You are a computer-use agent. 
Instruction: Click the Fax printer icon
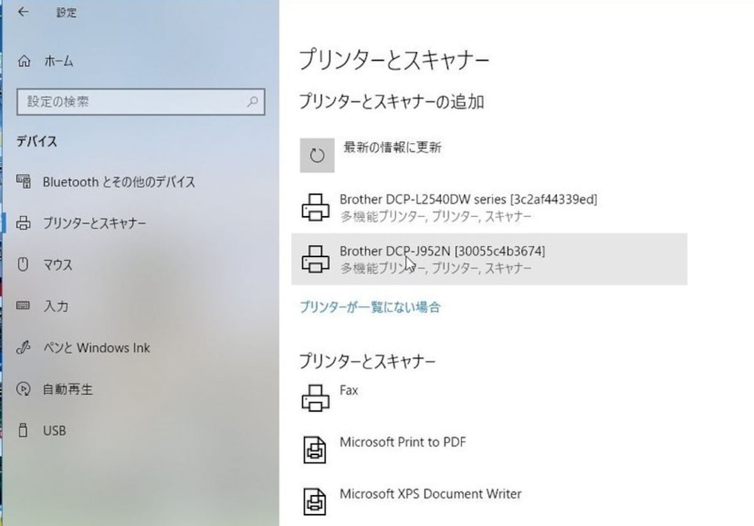(315, 398)
